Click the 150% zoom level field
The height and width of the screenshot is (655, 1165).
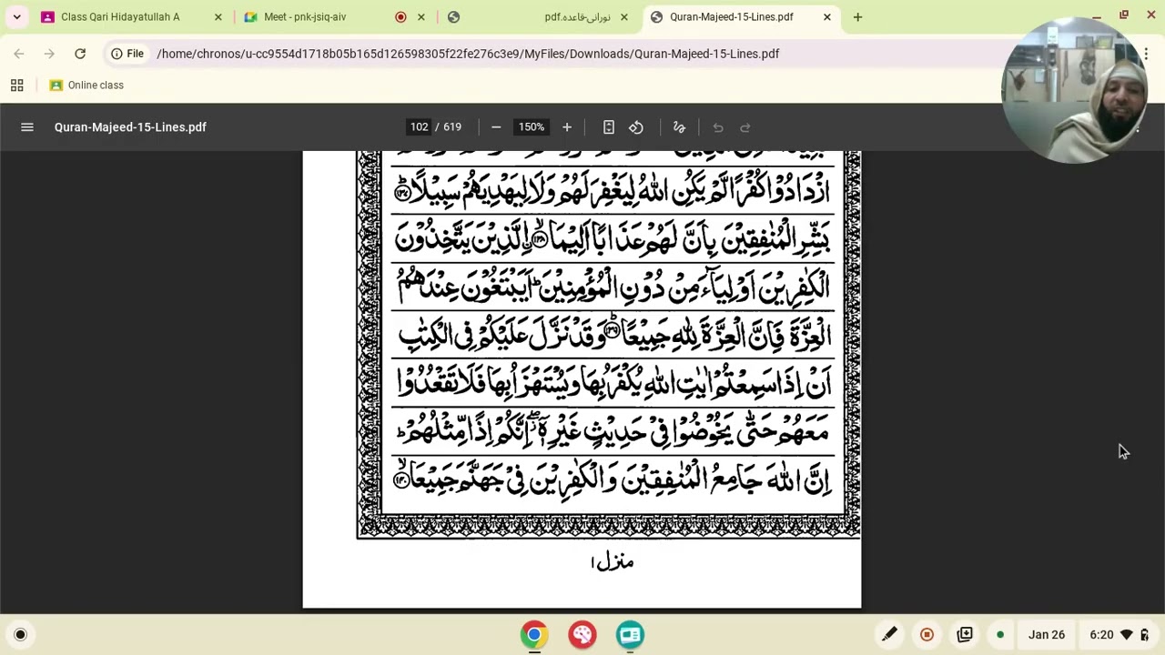tap(531, 127)
